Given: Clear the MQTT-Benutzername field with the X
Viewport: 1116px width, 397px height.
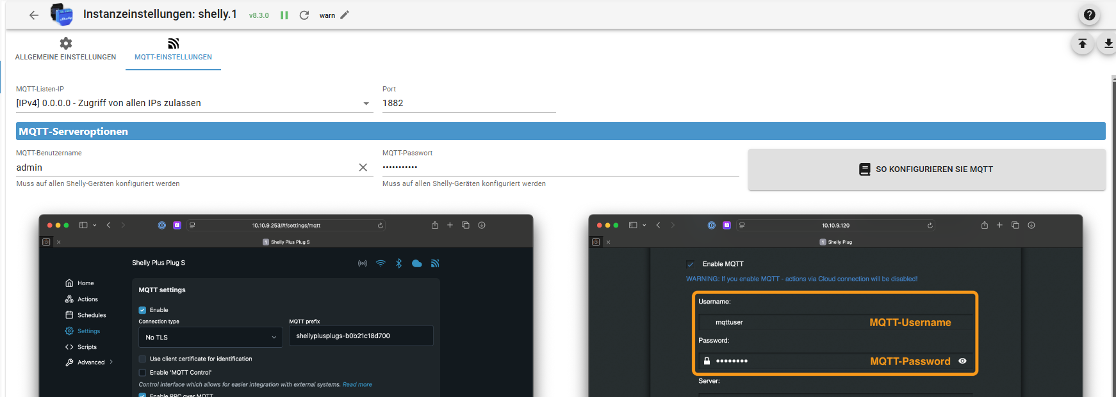Looking at the screenshot, I should 363,167.
